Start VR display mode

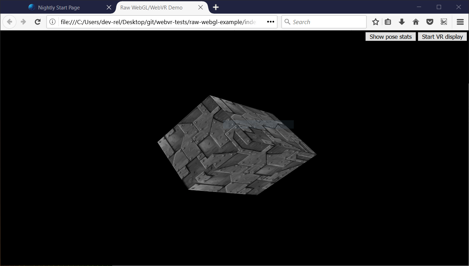442,36
